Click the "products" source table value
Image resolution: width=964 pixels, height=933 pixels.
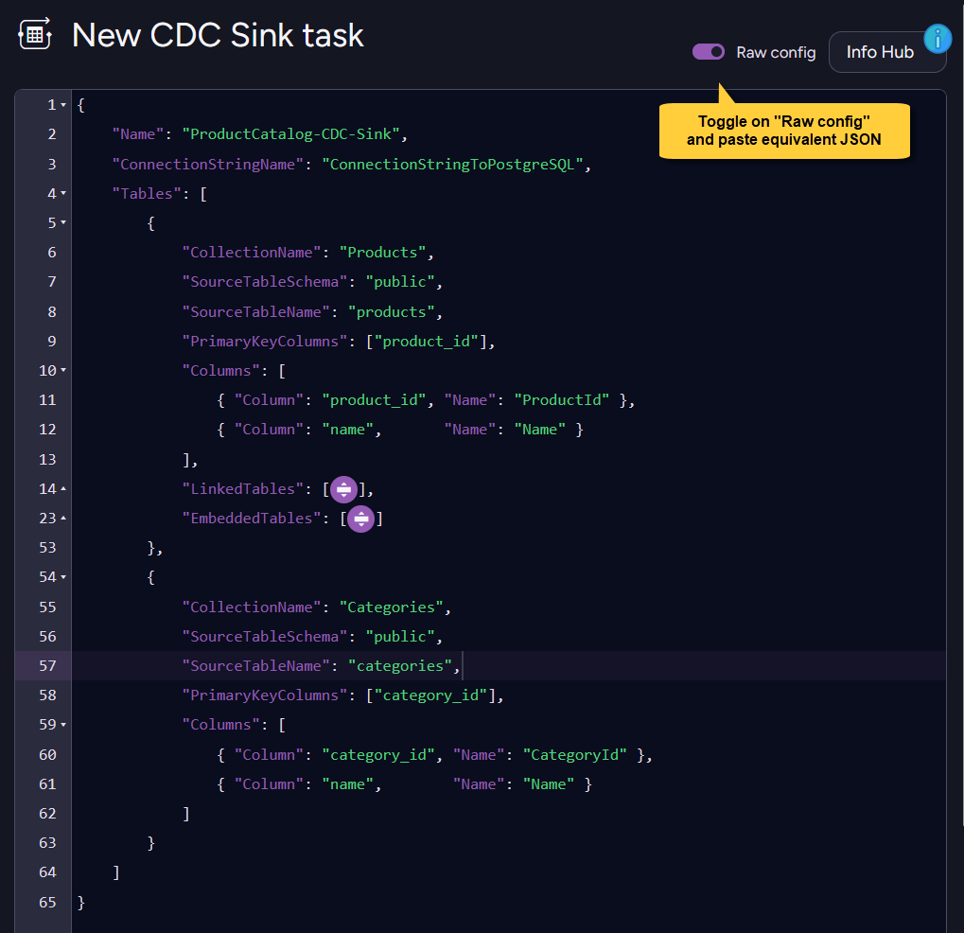coord(391,312)
